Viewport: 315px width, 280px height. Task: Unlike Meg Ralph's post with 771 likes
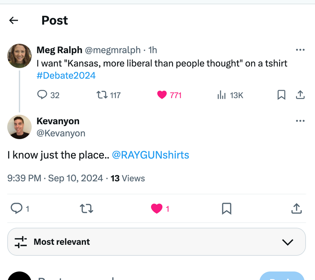(162, 95)
